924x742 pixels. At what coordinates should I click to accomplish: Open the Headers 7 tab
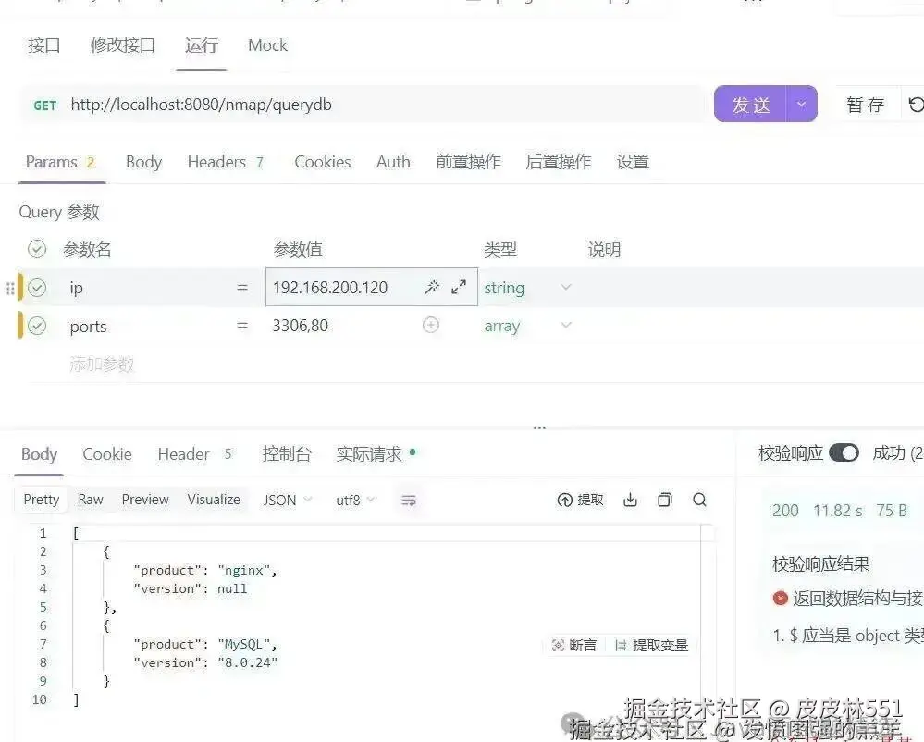click(x=225, y=162)
